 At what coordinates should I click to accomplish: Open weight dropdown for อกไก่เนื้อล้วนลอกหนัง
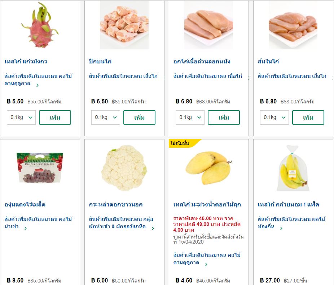click(x=190, y=117)
